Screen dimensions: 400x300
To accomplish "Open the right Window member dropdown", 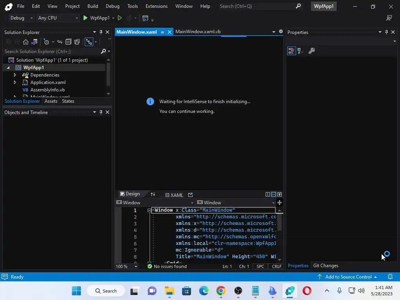I will (x=236, y=203).
